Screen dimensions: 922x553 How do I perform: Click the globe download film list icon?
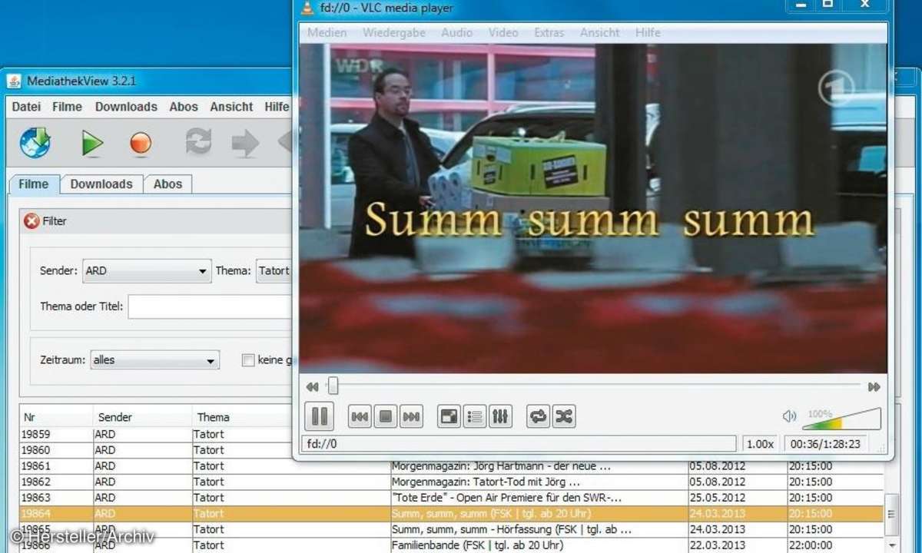point(35,144)
